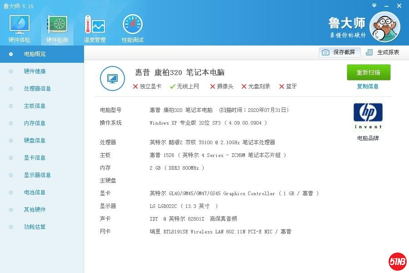Click the 鲁大师 mascot avatar
The image size is (409, 273).
385,27
